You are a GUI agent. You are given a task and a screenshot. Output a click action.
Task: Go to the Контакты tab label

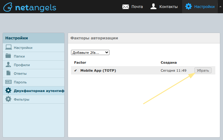tap(169, 6)
